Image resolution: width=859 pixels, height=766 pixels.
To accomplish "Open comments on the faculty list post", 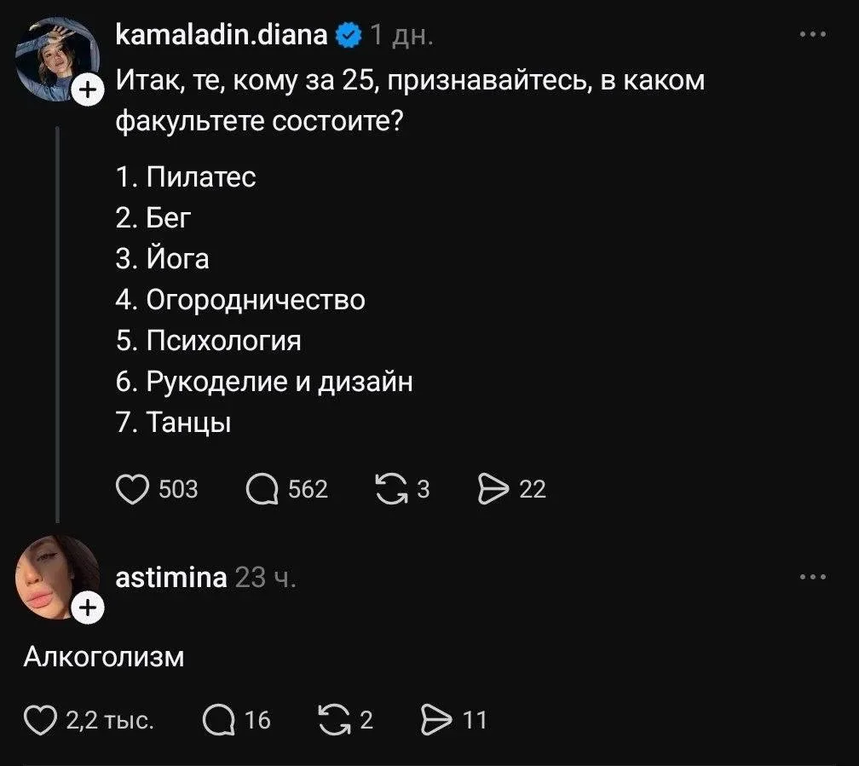I will click(x=262, y=489).
